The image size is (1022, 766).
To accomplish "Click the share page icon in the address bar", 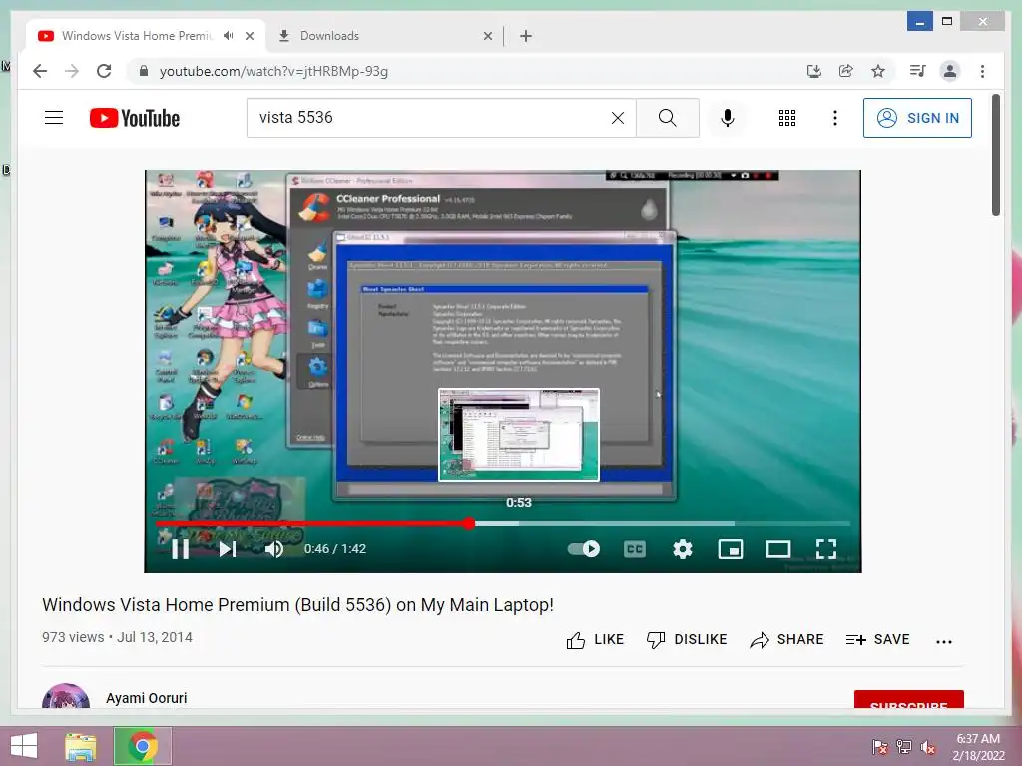I will (846, 71).
